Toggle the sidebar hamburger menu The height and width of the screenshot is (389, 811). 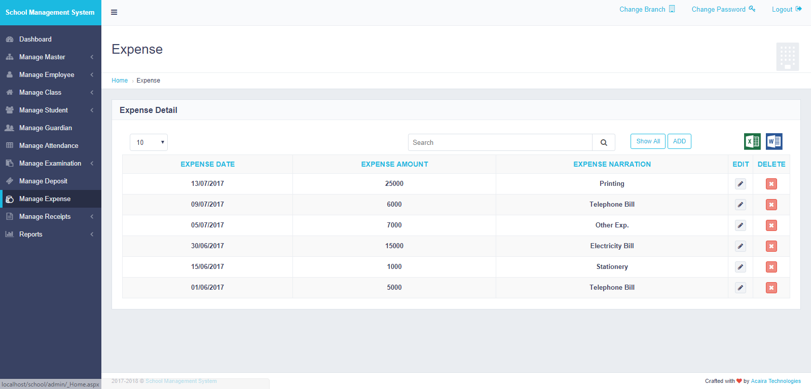(114, 12)
